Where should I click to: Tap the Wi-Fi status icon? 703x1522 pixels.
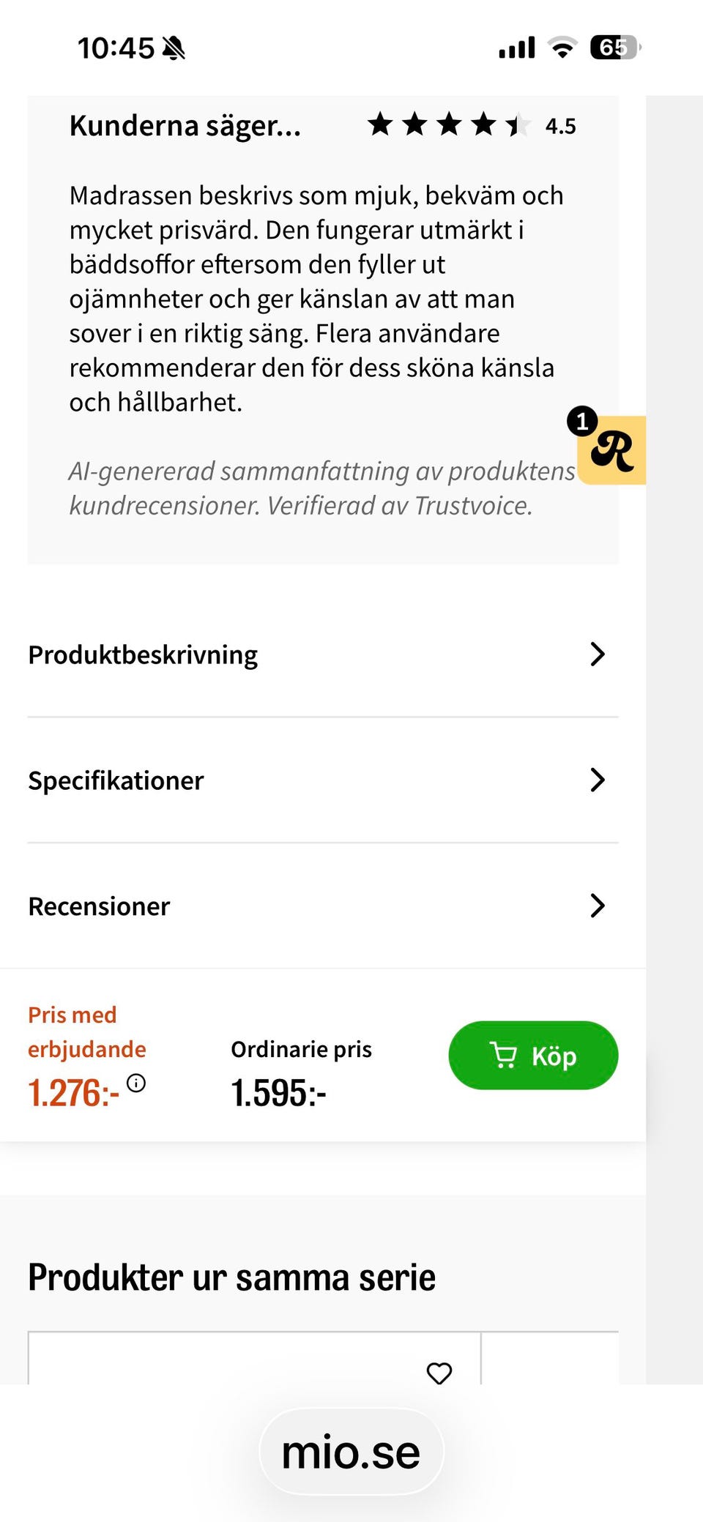562,48
